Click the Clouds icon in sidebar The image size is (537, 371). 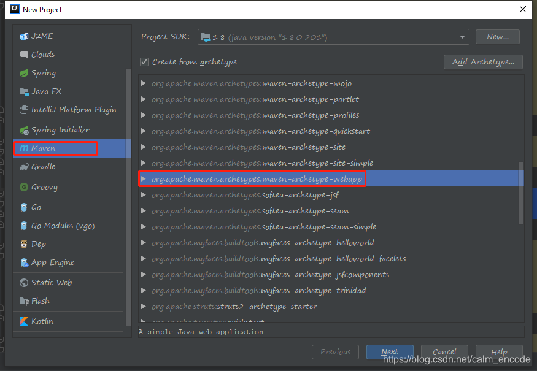(24, 55)
